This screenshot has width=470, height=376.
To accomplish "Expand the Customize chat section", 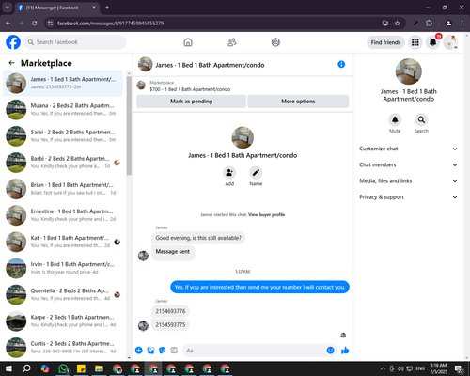I will (x=408, y=149).
